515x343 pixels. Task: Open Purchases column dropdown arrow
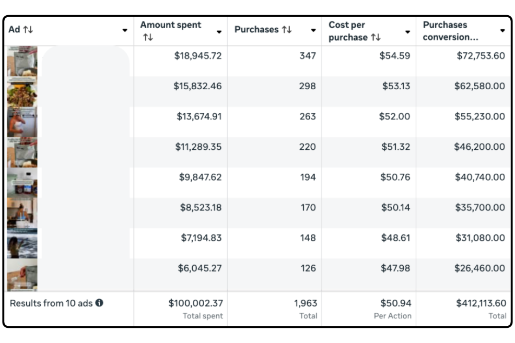click(x=313, y=30)
